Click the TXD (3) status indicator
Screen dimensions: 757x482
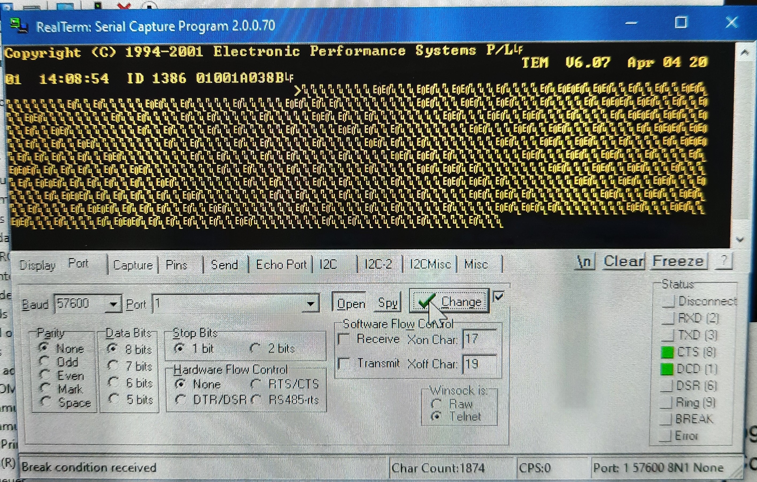click(667, 335)
